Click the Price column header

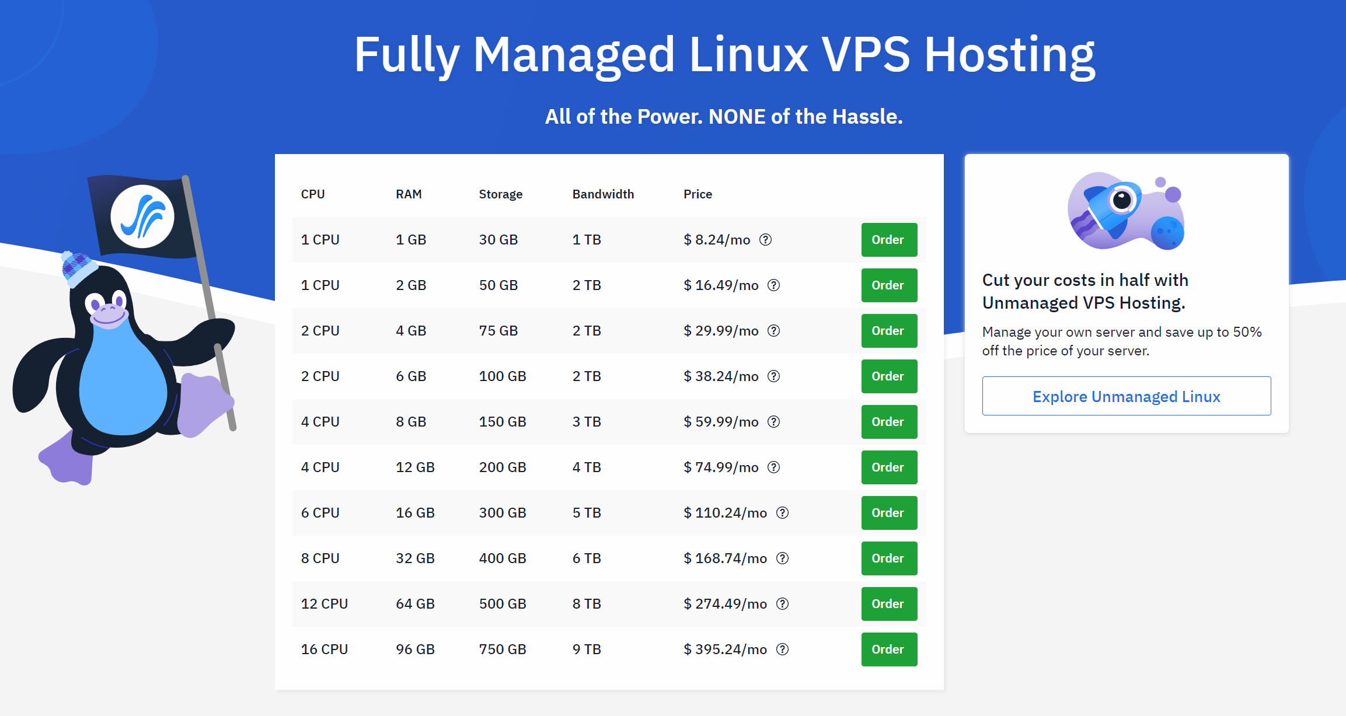(698, 194)
